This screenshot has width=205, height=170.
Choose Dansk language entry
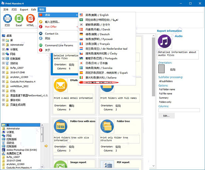(107, 29)
